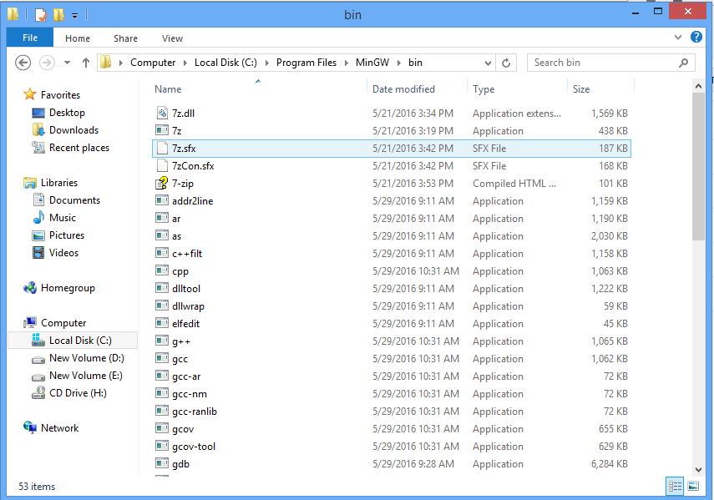
Task: Open the Music library
Action: click(63, 218)
